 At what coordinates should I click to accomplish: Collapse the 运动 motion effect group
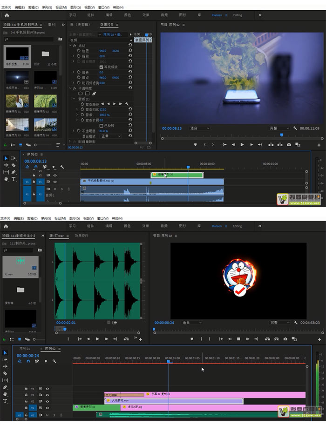point(70,46)
